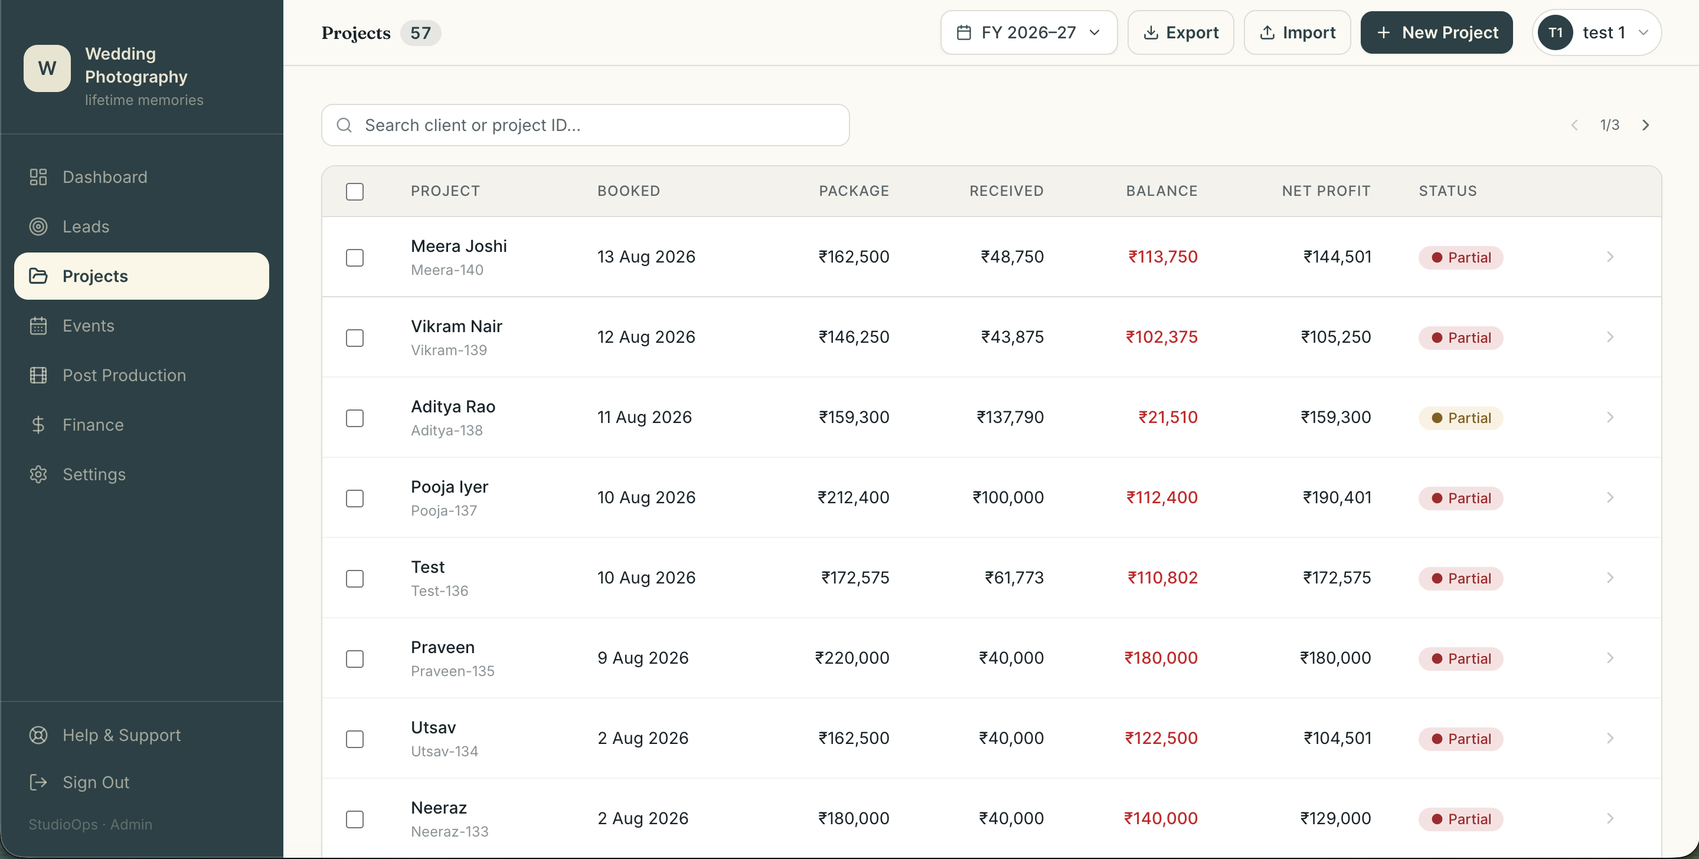Open Post Production in the sidebar
Image resolution: width=1699 pixels, height=859 pixels.
(x=141, y=375)
